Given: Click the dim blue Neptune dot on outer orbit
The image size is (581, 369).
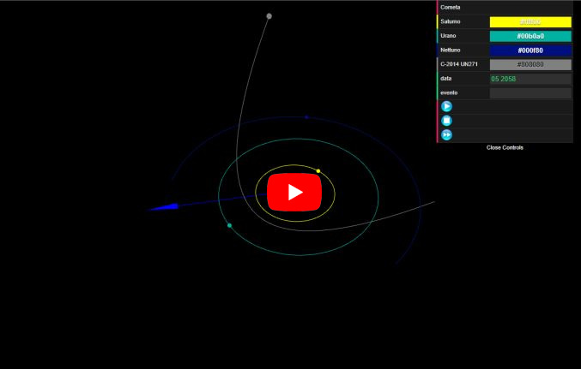Looking at the screenshot, I should [x=306, y=117].
